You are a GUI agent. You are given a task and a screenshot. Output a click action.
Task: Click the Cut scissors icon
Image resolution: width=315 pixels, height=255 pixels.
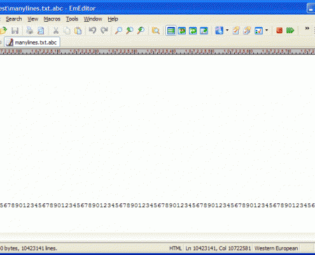point(56,31)
